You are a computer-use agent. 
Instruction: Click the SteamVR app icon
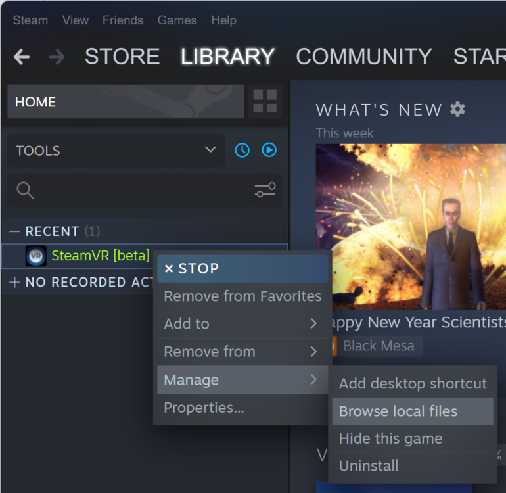(36, 256)
